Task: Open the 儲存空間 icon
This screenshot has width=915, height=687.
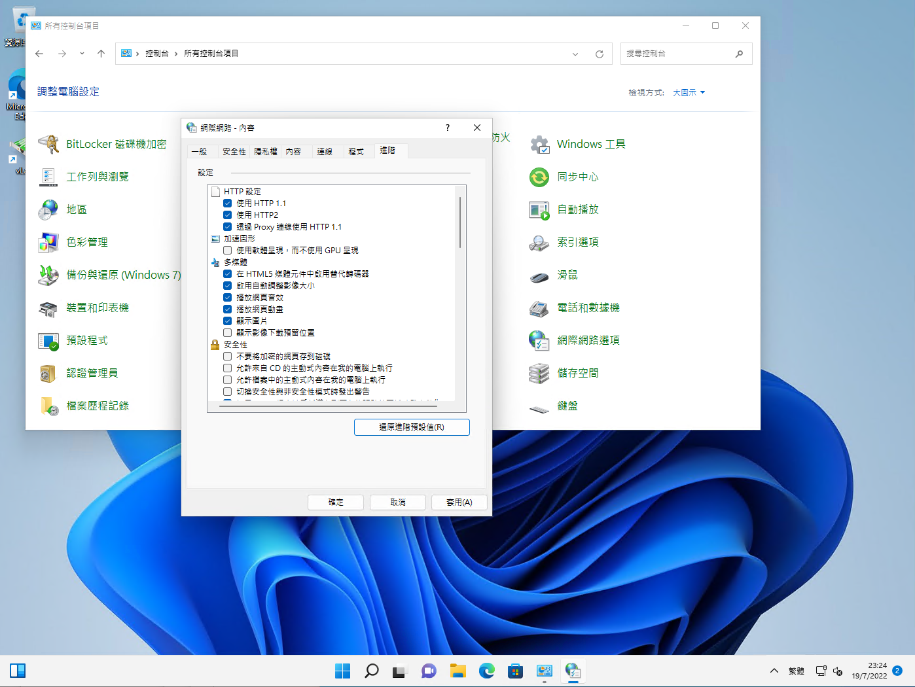Action: click(539, 373)
